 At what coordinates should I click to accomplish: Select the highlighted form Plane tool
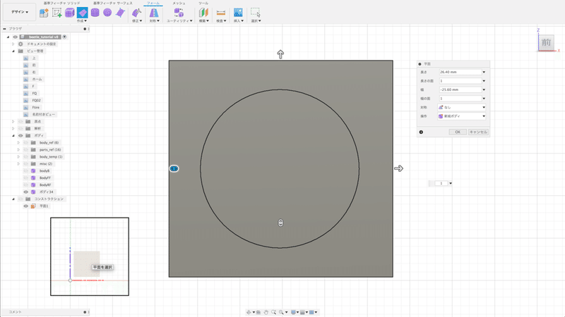pos(82,13)
